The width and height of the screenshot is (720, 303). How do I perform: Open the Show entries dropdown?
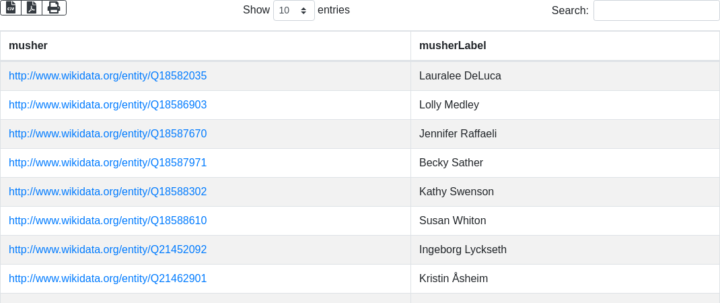(293, 11)
